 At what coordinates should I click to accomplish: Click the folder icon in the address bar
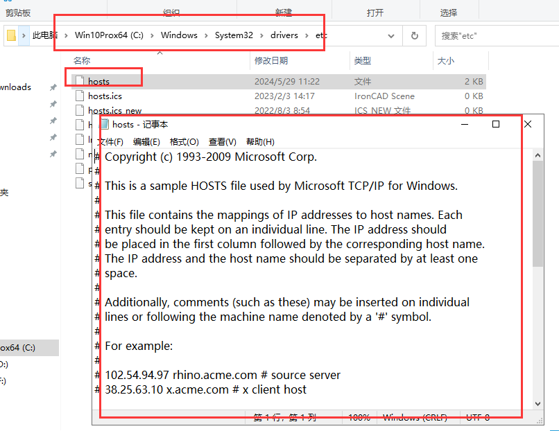point(11,35)
